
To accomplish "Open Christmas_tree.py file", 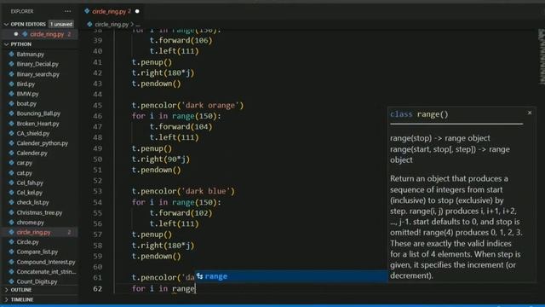I will pyautogui.click(x=40, y=212).
